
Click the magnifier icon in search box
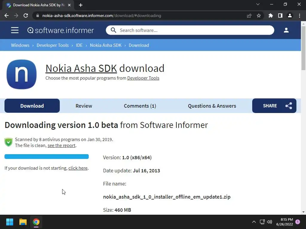pos(113,30)
